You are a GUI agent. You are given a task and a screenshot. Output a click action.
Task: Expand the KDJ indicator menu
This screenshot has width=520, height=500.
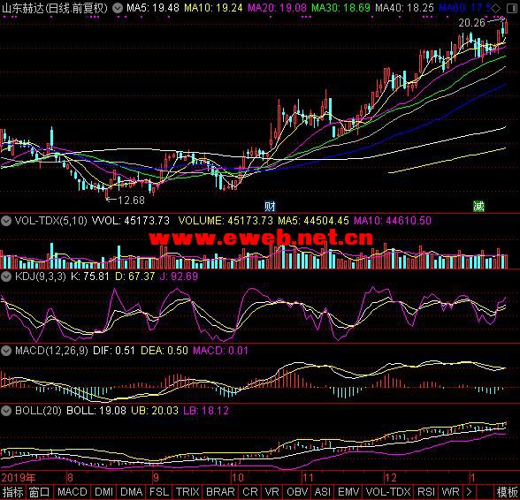(x=6, y=277)
